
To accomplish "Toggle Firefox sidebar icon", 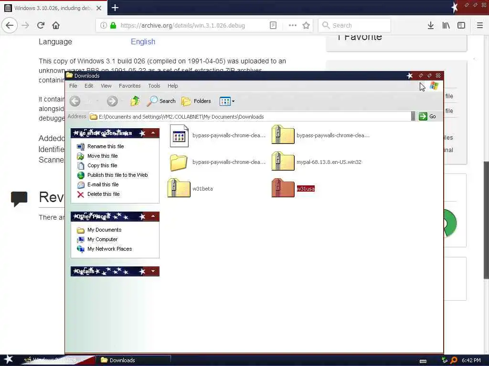I will [x=461, y=26].
